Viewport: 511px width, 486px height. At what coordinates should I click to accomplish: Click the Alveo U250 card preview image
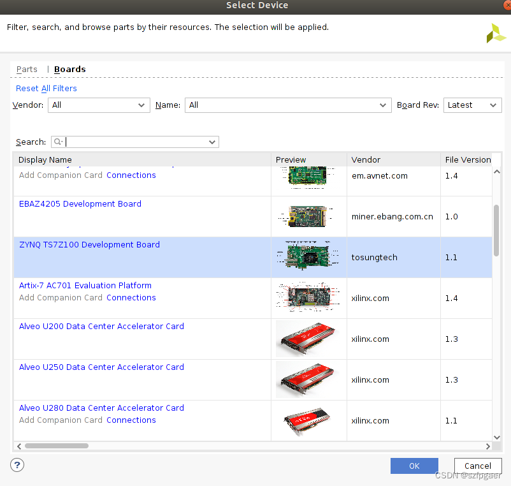click(x=307, y=379)
